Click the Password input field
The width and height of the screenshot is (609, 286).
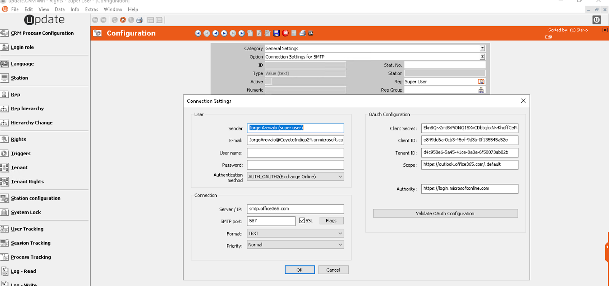[295, 165]
